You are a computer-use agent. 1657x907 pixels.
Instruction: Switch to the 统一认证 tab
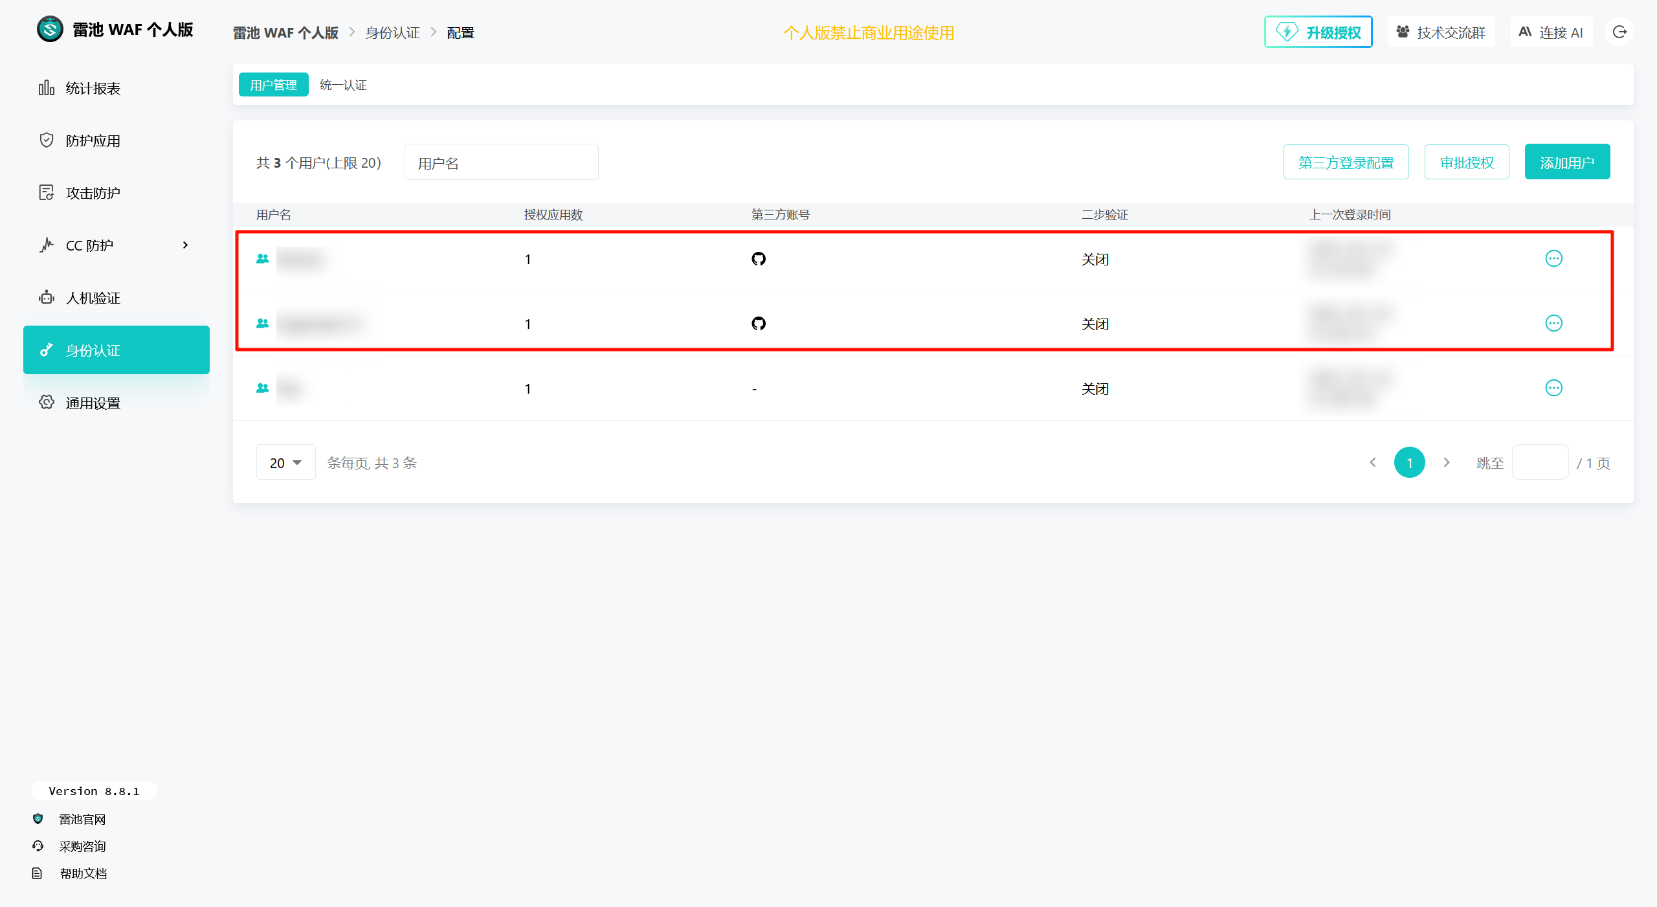point(343,85)
